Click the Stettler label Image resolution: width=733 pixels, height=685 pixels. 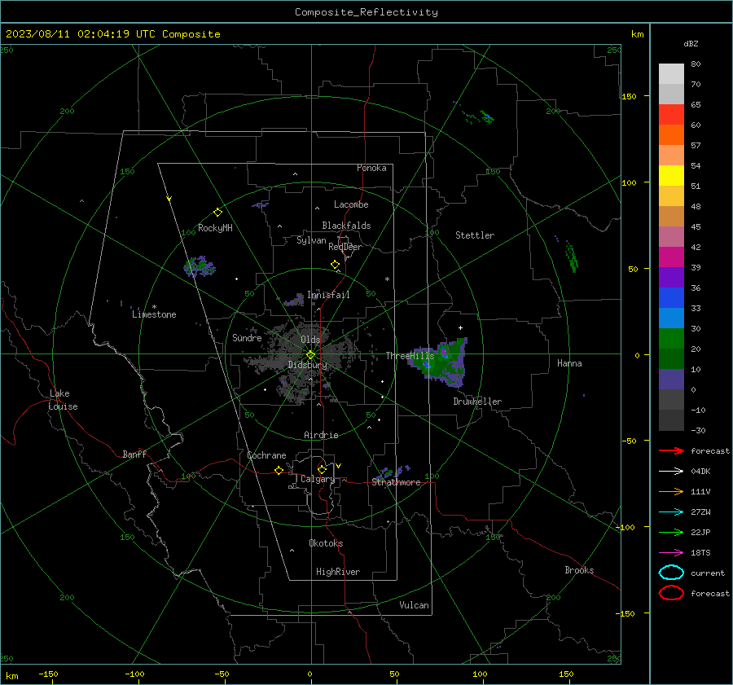pos(475,235)
